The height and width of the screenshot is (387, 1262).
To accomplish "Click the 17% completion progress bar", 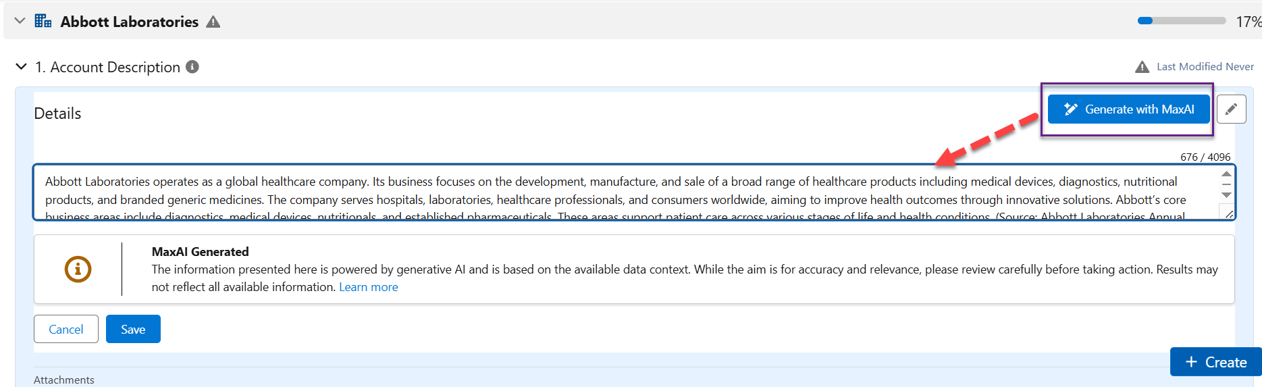I will (x=1181, y=21).
